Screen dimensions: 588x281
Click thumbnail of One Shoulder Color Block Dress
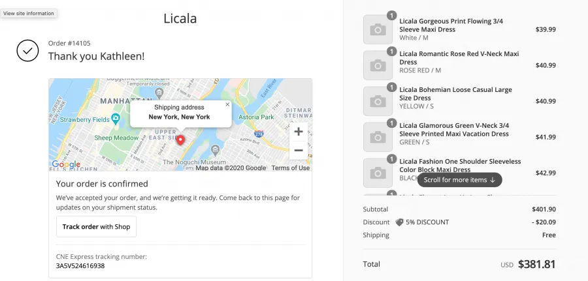click(x=378, y=173)
